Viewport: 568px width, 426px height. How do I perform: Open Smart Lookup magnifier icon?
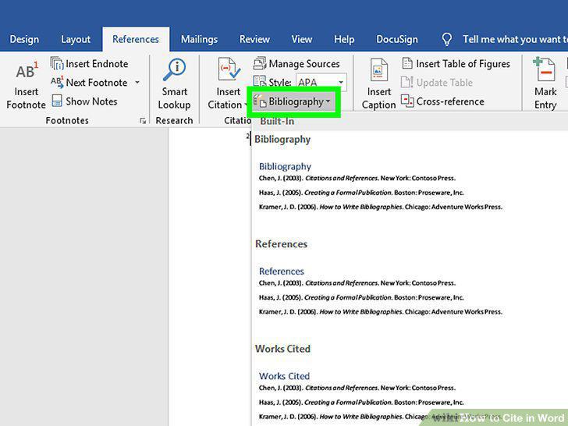click(x=174, y=69)
